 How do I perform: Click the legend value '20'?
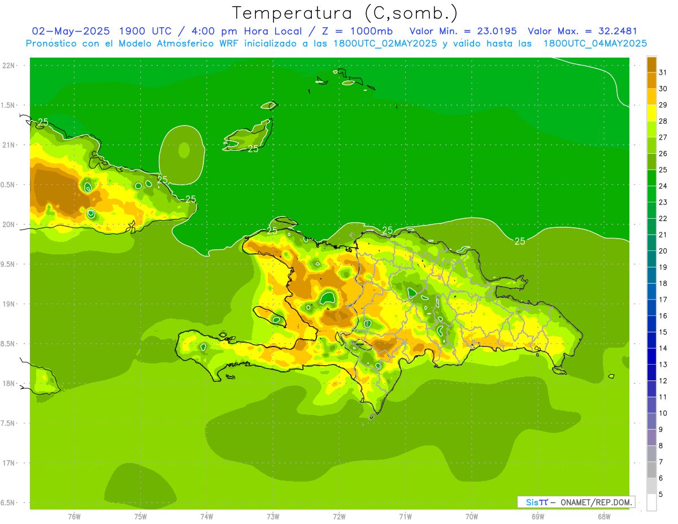[x=663, y=251]
